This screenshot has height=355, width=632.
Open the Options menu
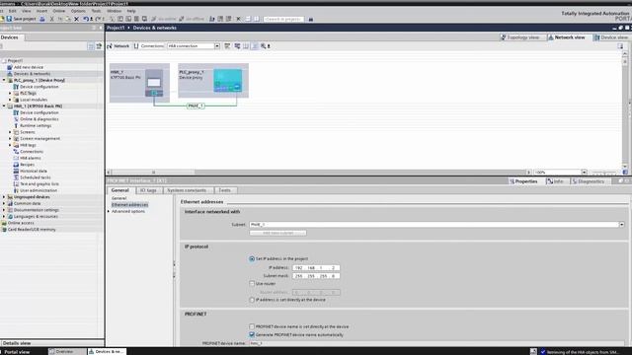pyautogui.click(x=78, y=11)
